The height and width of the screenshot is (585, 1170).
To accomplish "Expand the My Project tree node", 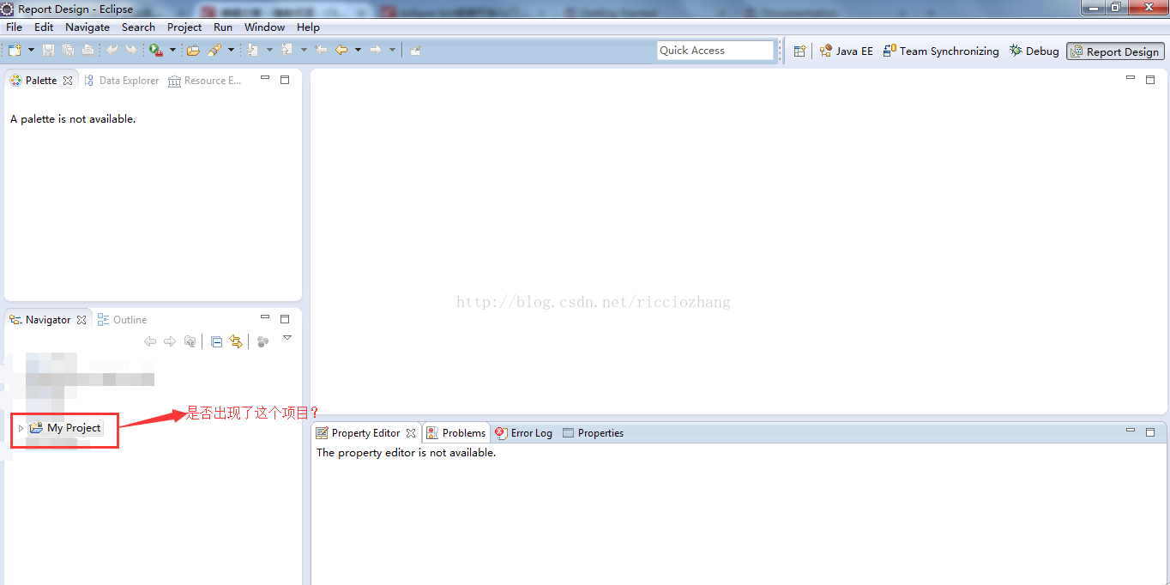I will pos(21,428).
